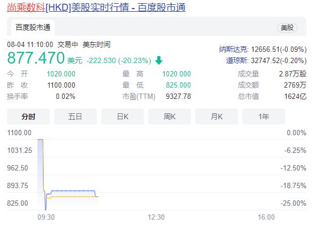Screen dimensions: 315x225
Task: Click the 昨收 value 1100.000
Action: 62,86
